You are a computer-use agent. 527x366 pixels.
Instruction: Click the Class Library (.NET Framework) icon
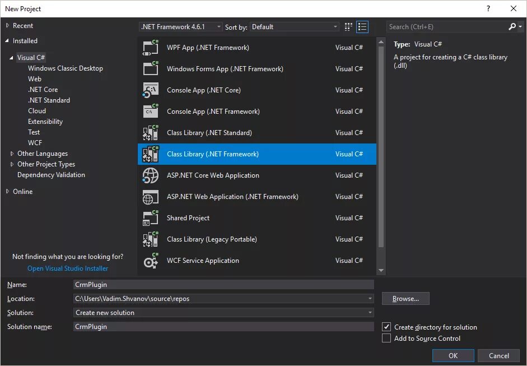(x=151, y=154)
